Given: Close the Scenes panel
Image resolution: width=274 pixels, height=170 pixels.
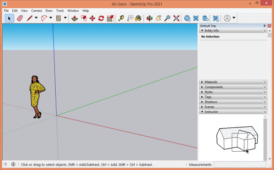Looking at the screenshot, I should tap(265, 107).
